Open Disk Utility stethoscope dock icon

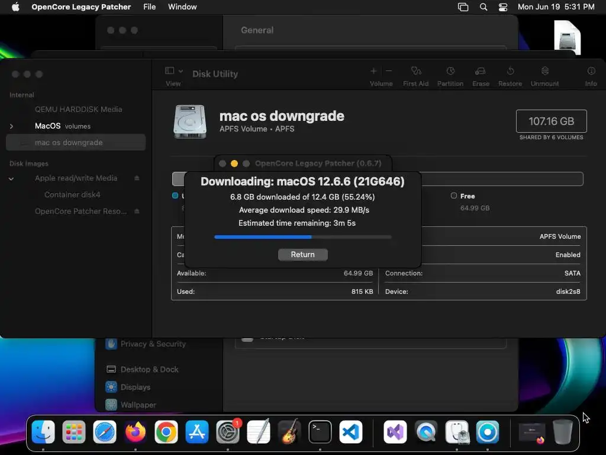click(457, 432)
